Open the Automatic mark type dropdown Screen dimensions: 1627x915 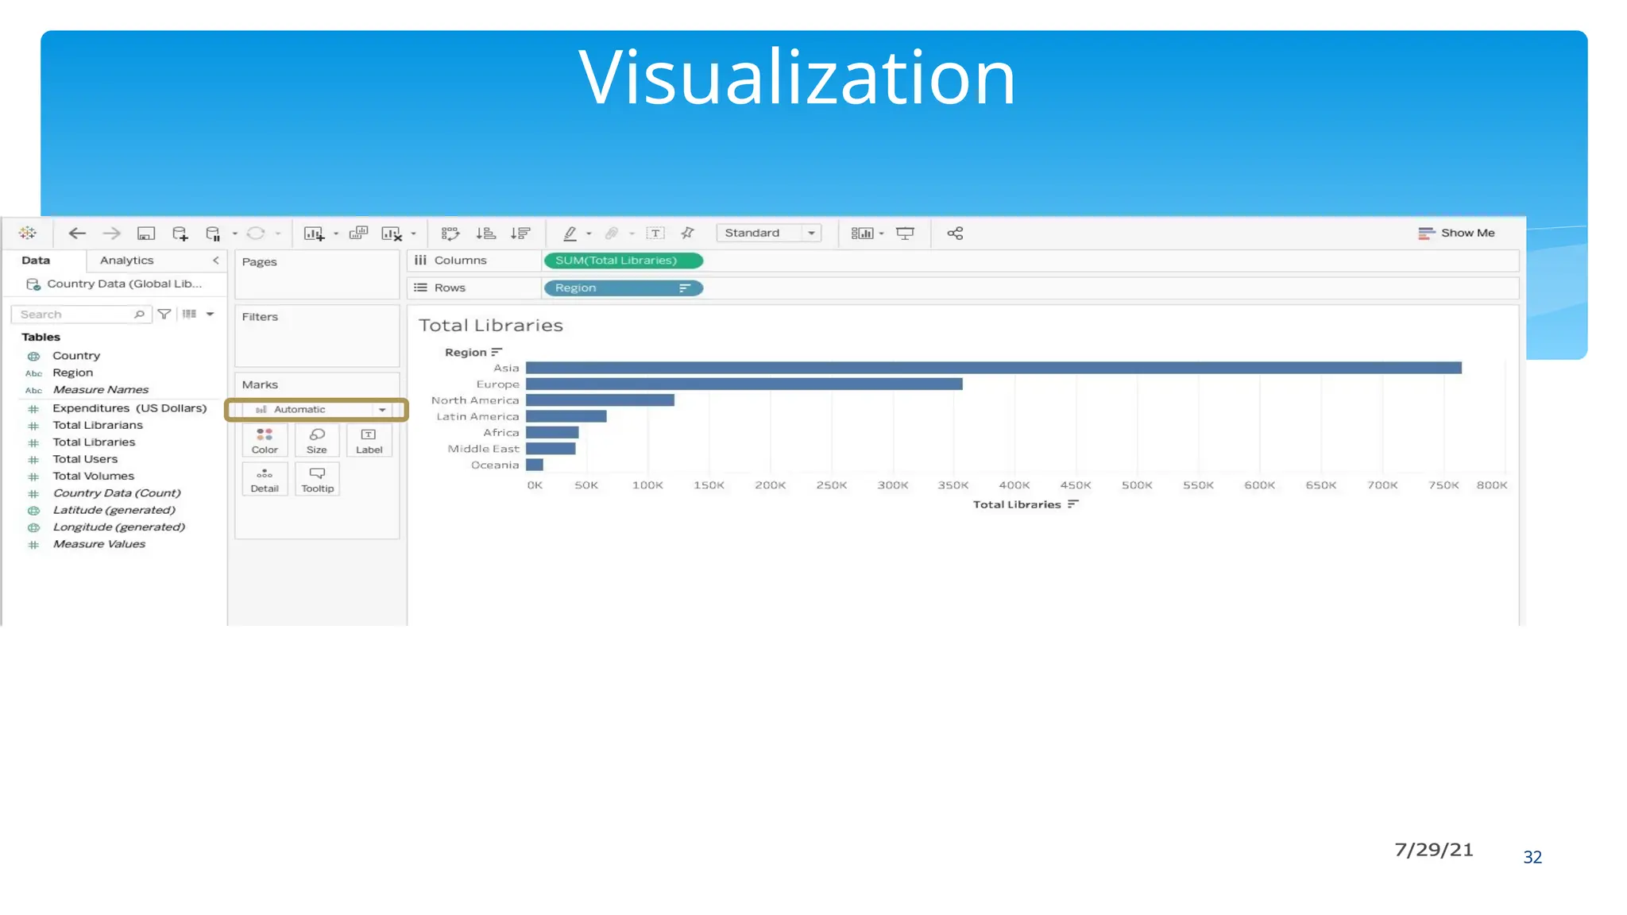(x=317, y=410)
